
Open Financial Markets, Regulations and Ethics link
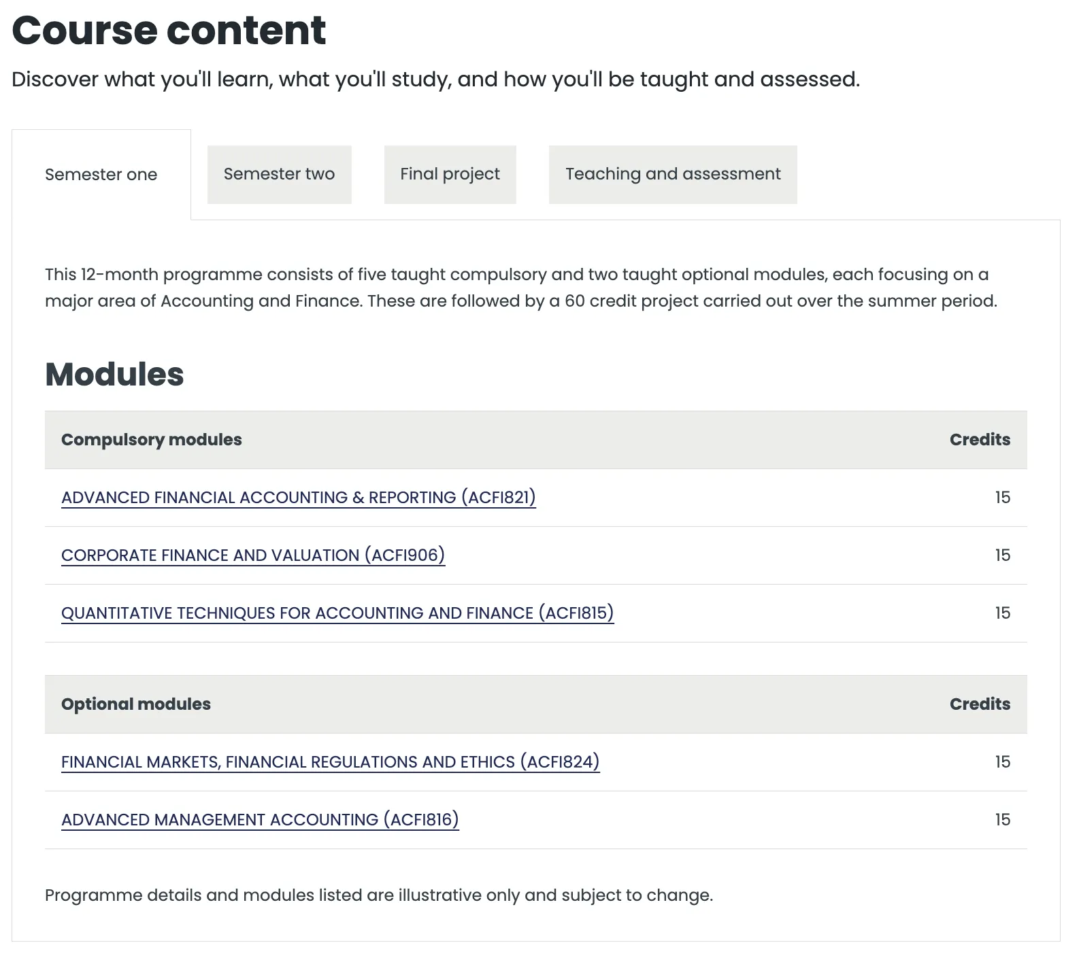coord(330,762)
